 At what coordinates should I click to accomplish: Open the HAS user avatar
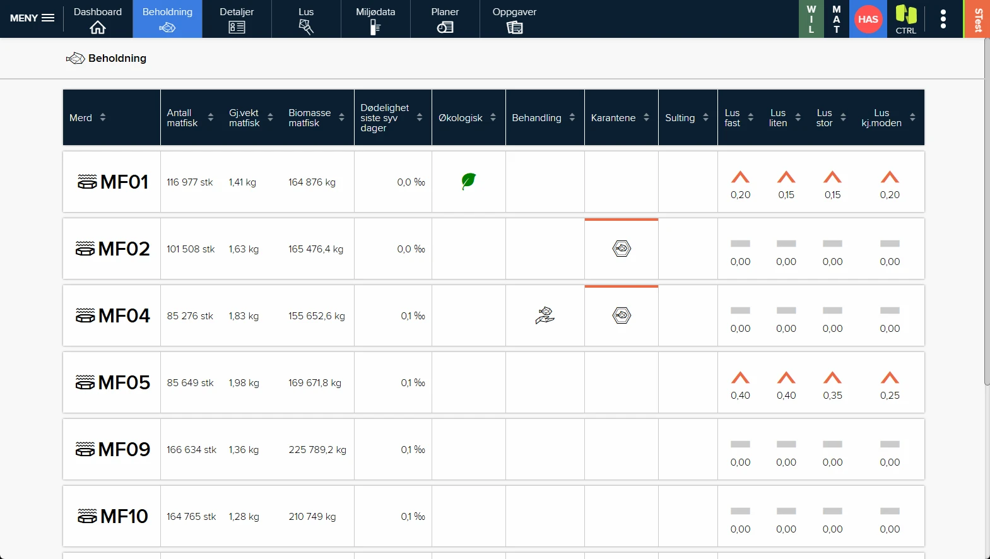coord(868,19)
